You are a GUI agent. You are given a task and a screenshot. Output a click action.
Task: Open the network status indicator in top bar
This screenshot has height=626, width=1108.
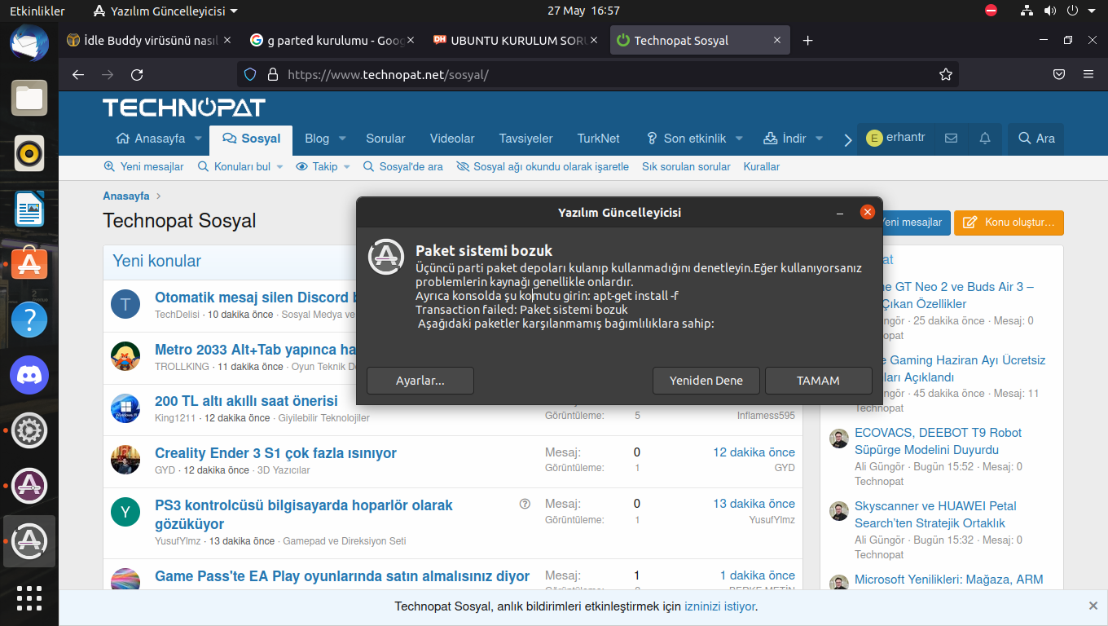pyautogui.click(x=1027, y=11)
